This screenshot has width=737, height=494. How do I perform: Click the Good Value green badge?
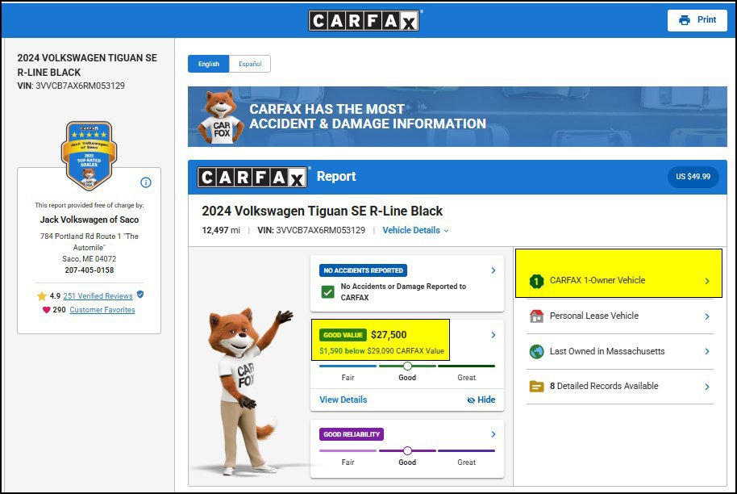pos(344,335)
